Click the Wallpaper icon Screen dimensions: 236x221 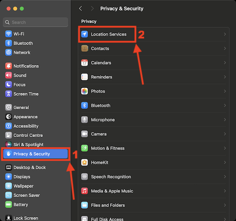pos(8,186)
